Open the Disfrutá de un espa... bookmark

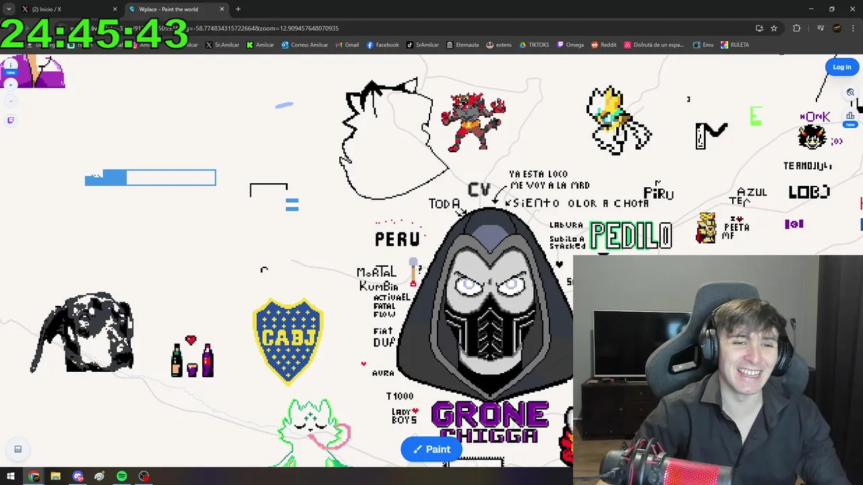pos(654,45)
